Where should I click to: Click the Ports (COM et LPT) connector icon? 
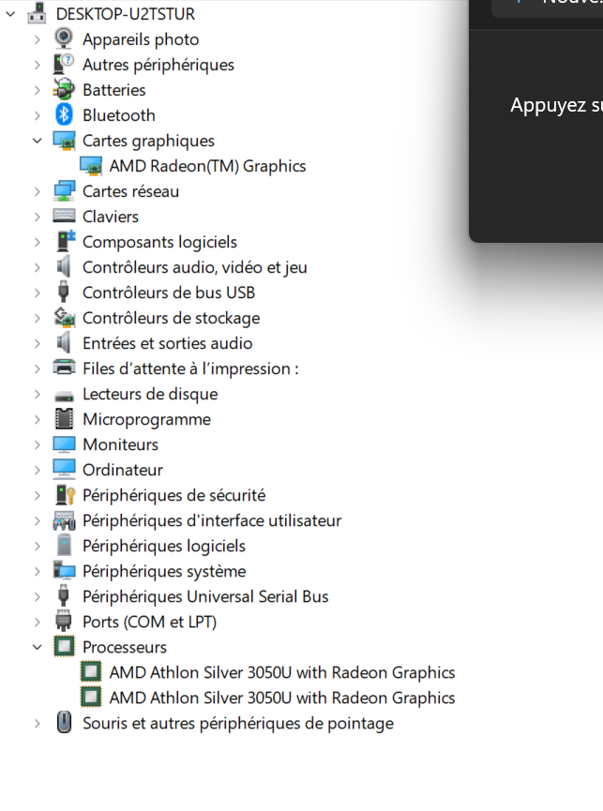pos(64,622)
